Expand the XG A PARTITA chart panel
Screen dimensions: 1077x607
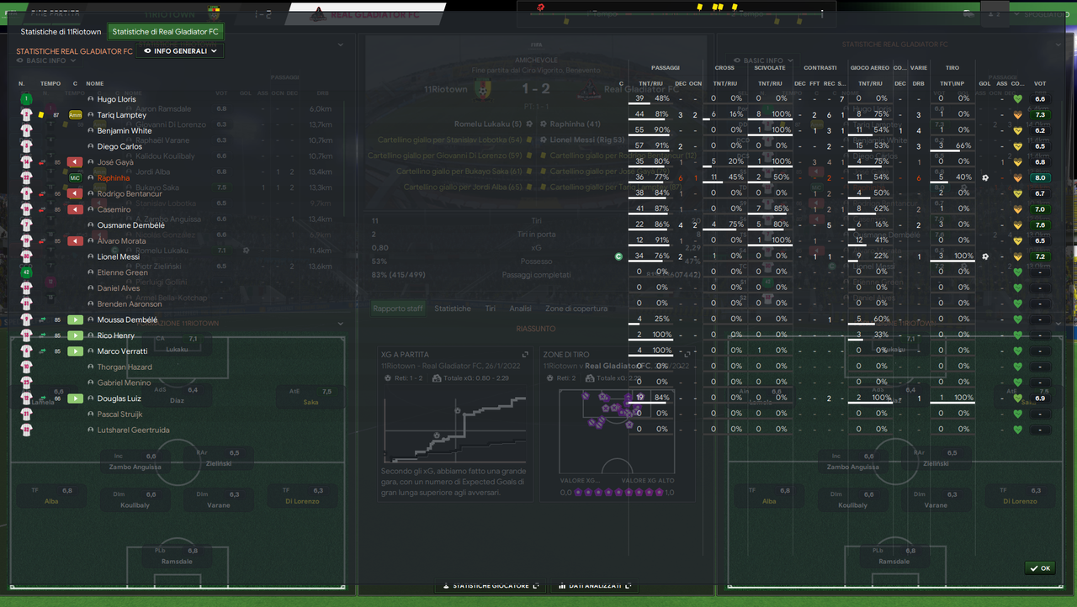pos(525,355)
